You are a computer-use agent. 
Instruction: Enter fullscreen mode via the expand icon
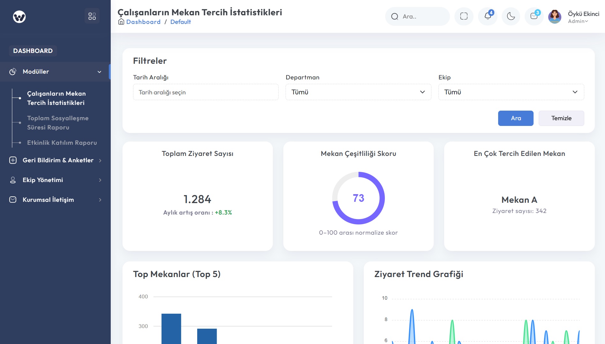click(464, 16)
